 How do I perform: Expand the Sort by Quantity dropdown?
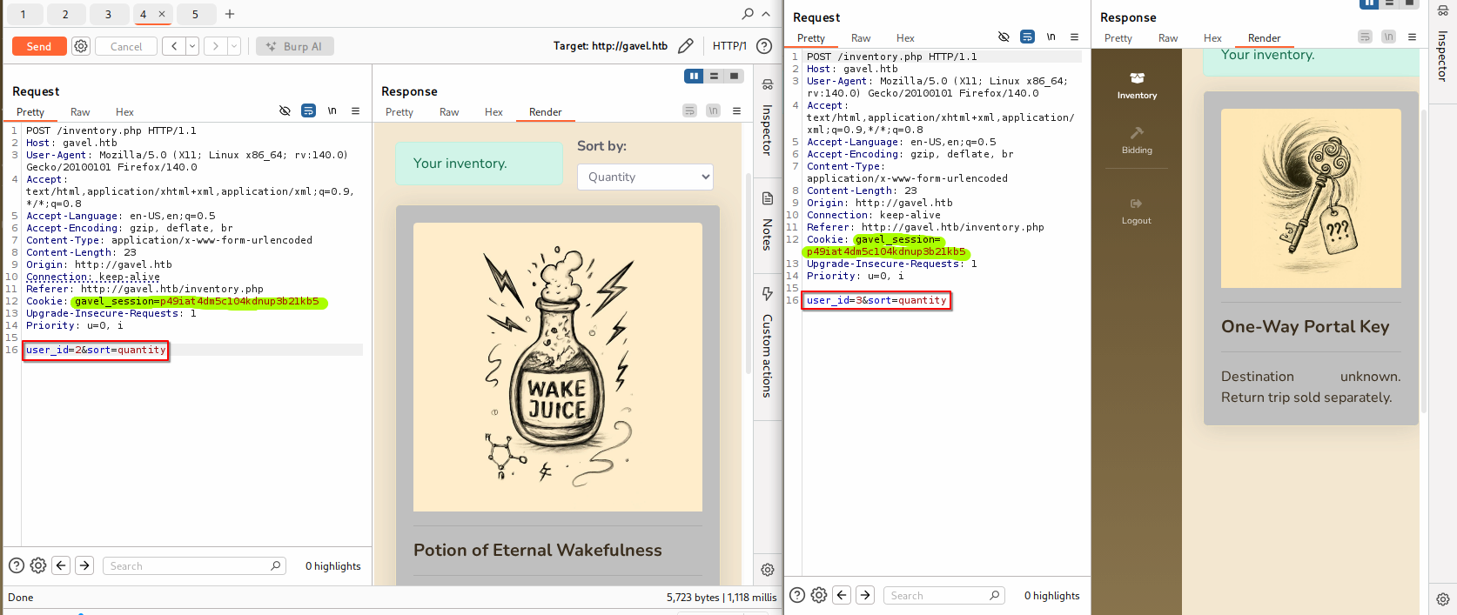(x=645, y=177)
